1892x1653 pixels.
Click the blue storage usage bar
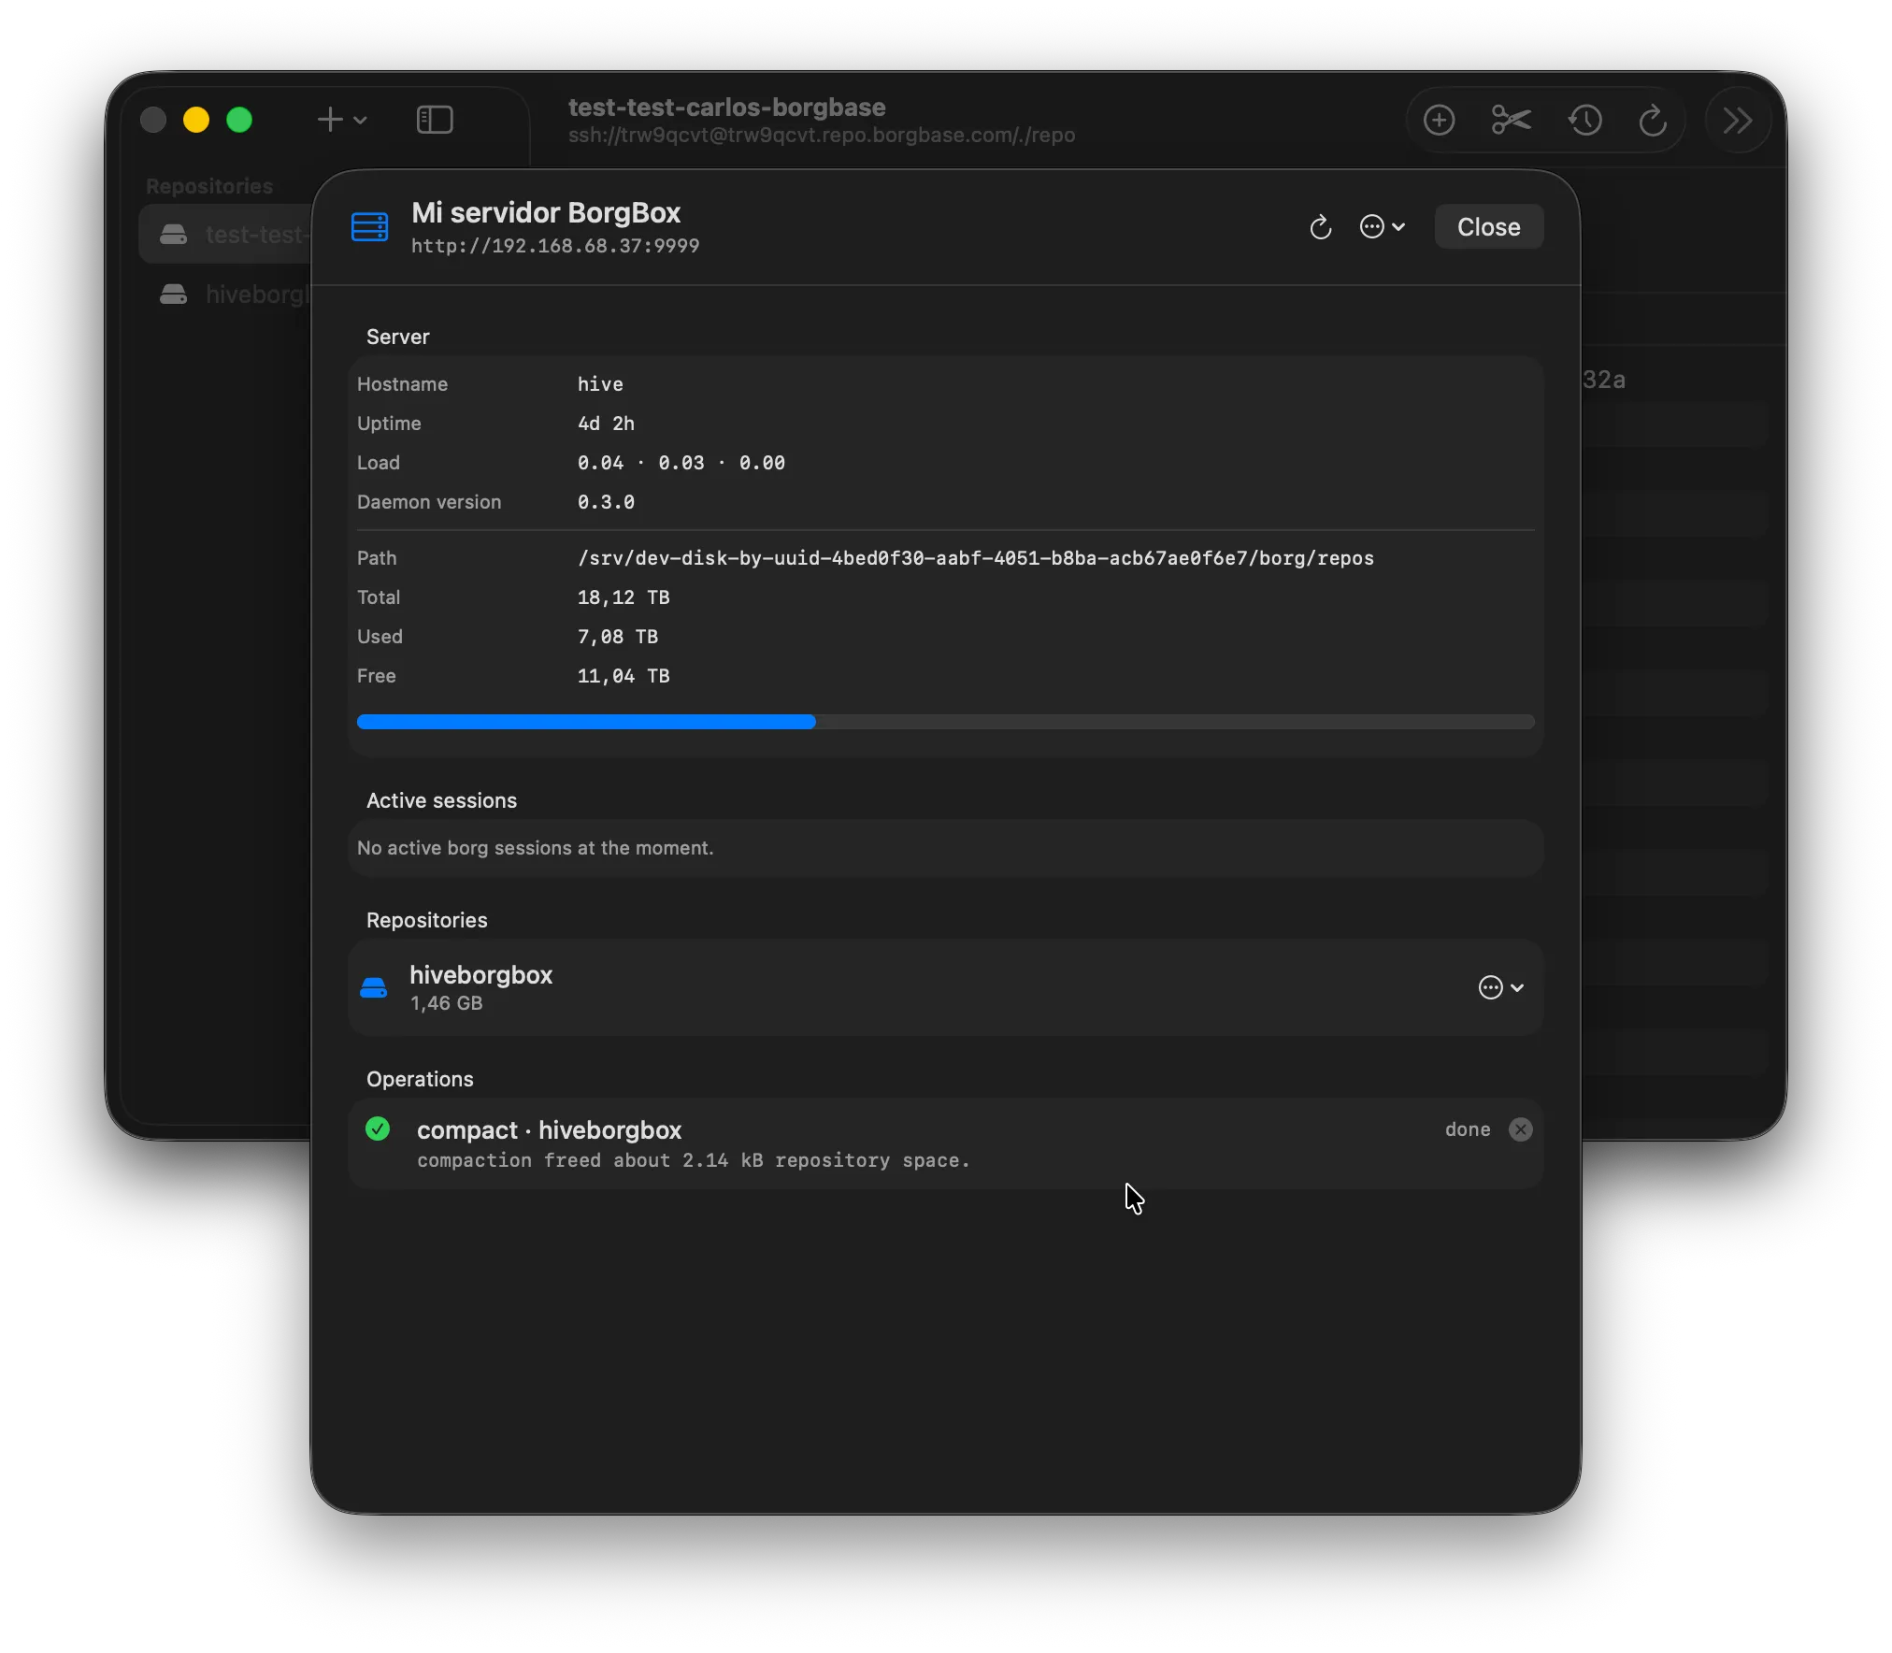585,721
